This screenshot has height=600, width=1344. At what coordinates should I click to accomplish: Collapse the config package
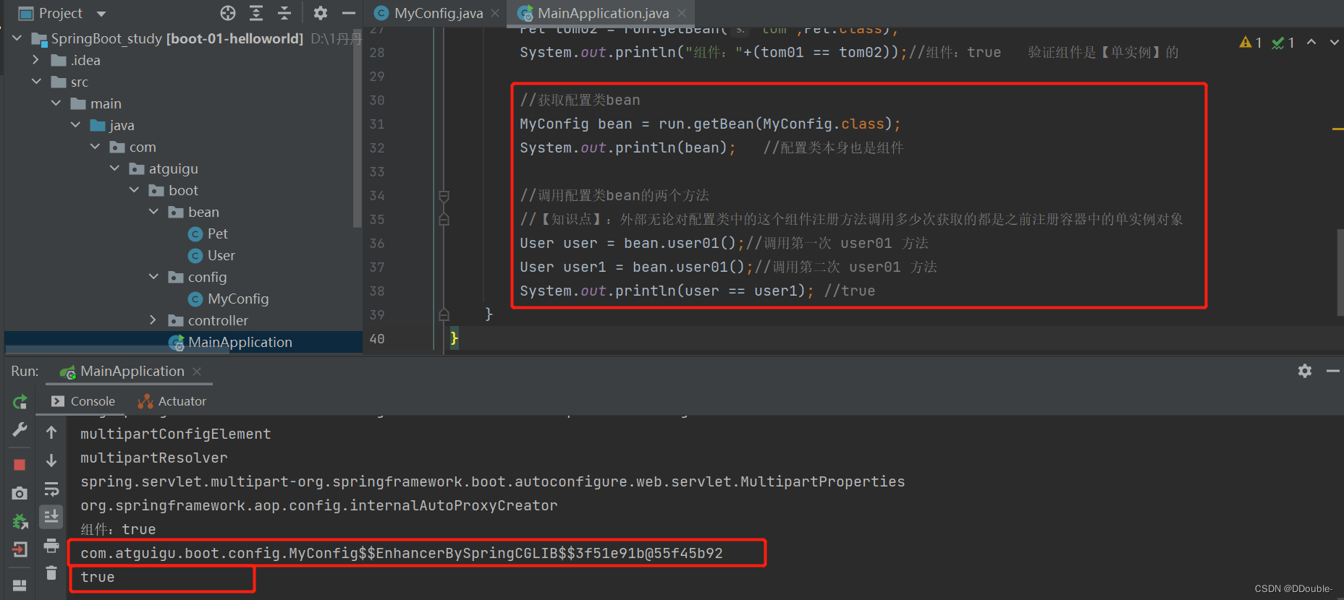pos(153,277)
